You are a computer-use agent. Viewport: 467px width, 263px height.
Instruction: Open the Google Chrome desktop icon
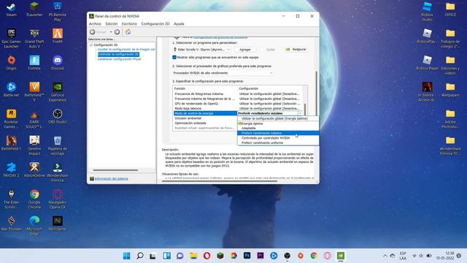coord(34,199)
